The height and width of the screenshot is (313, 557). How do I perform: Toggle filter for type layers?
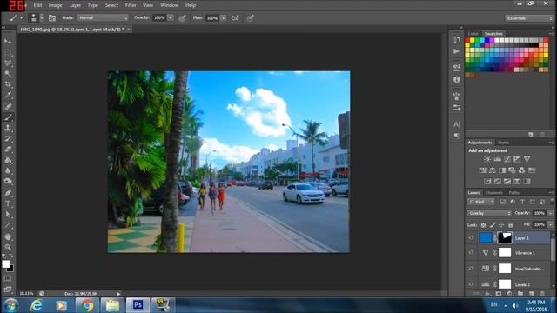[x=522, y=202]
